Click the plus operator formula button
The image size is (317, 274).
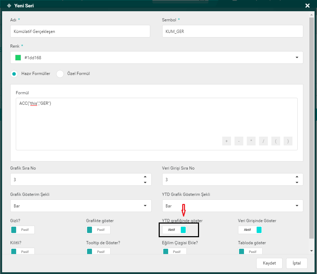coord(226,141)
